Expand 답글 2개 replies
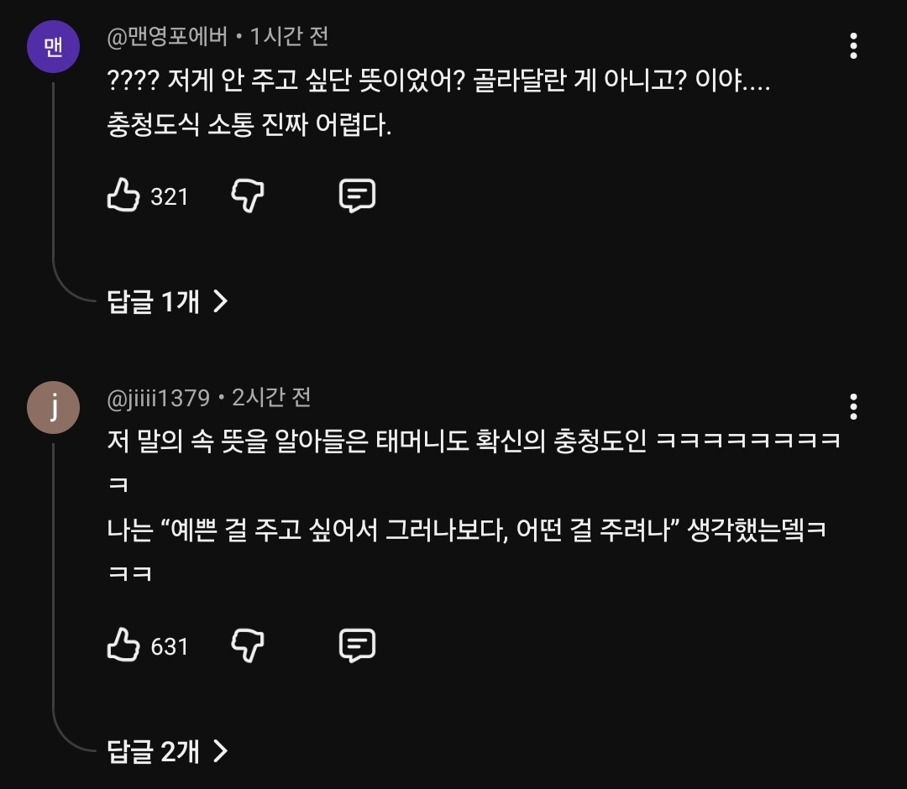Screen dimensions: 907x789 167,751
